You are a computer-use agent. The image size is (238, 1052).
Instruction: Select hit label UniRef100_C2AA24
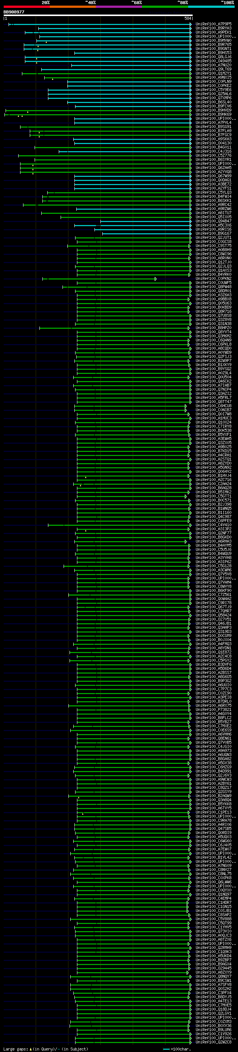click(213, 484)
